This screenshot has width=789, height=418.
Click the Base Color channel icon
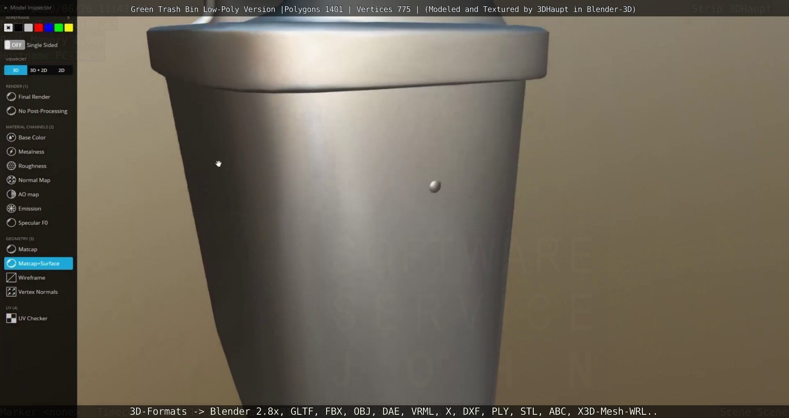click(11, 137)
